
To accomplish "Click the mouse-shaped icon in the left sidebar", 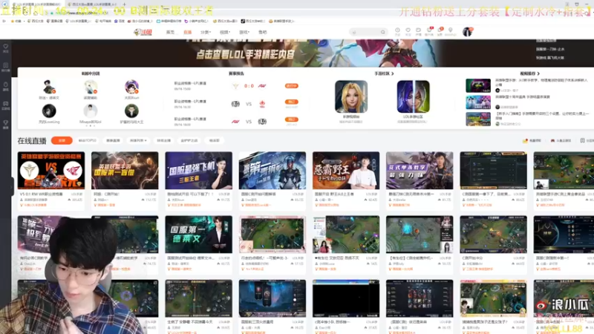I will click(6, 85).
